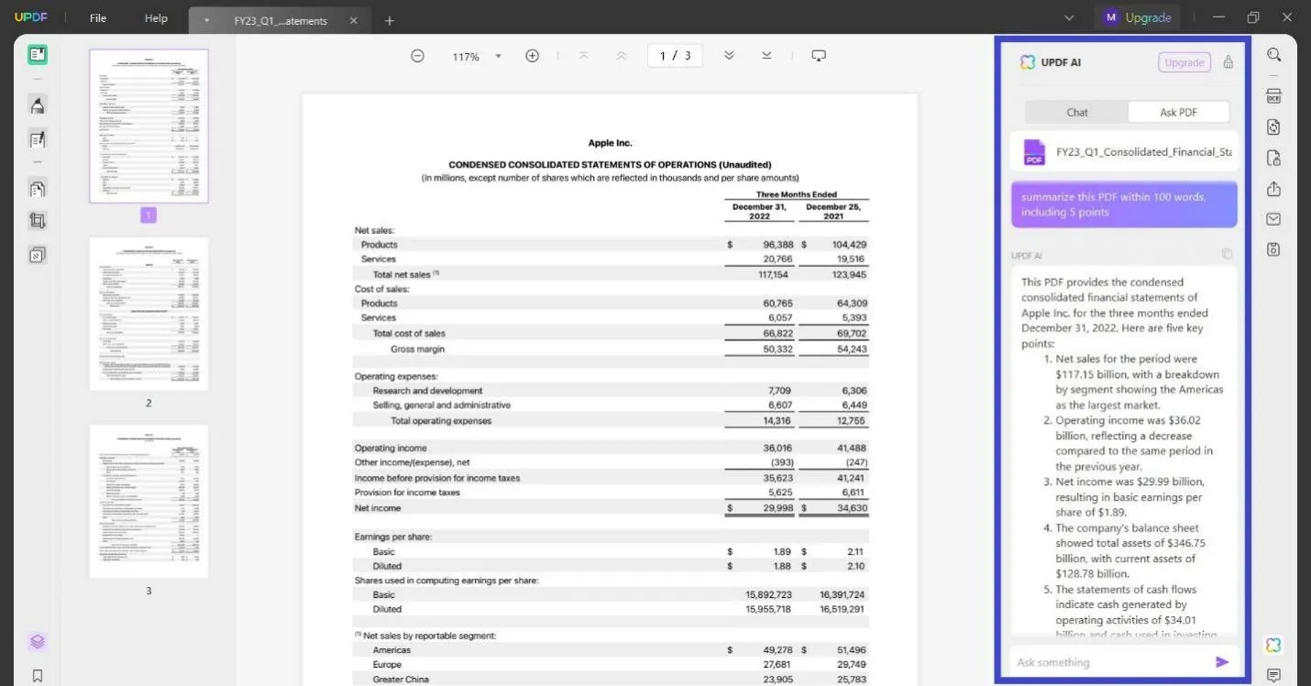Select the FY23_Q1 document tab
Image resolution: width=1311 pixels, height=686 pixels.
click(279, 20)
